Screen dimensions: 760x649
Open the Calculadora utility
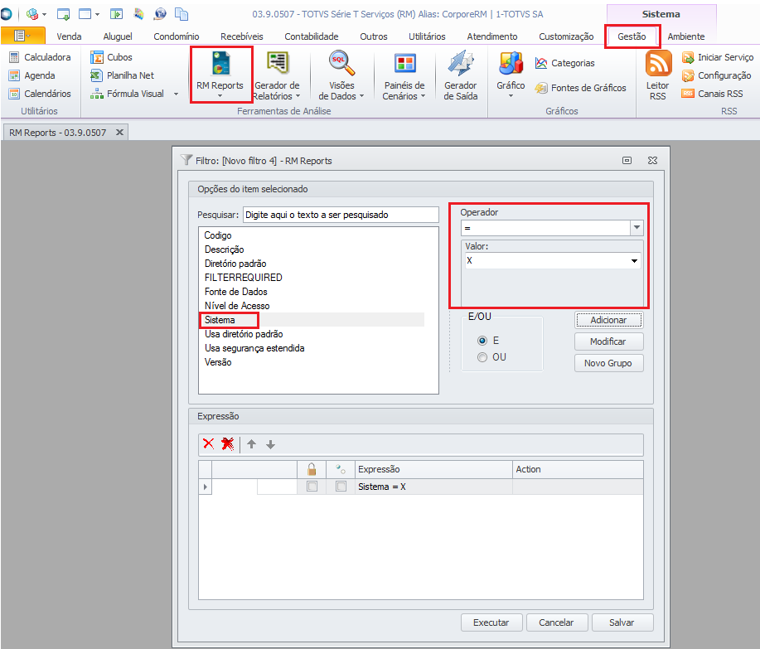tap(41, 57)
